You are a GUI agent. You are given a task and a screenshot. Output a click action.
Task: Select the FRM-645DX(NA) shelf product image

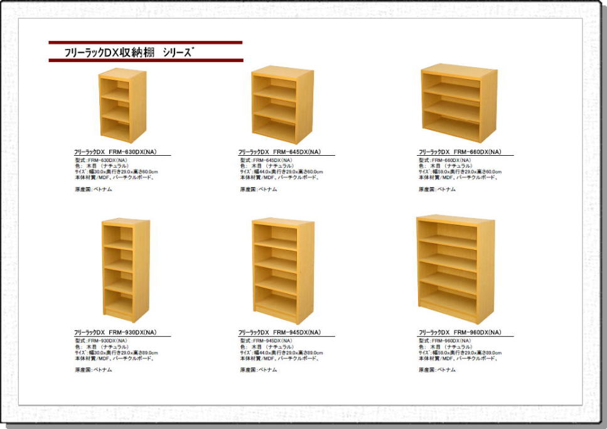(x=282, y=105)
